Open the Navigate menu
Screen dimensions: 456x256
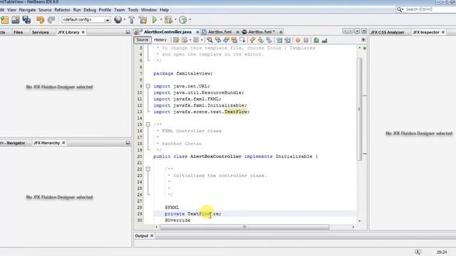[27, 10]
